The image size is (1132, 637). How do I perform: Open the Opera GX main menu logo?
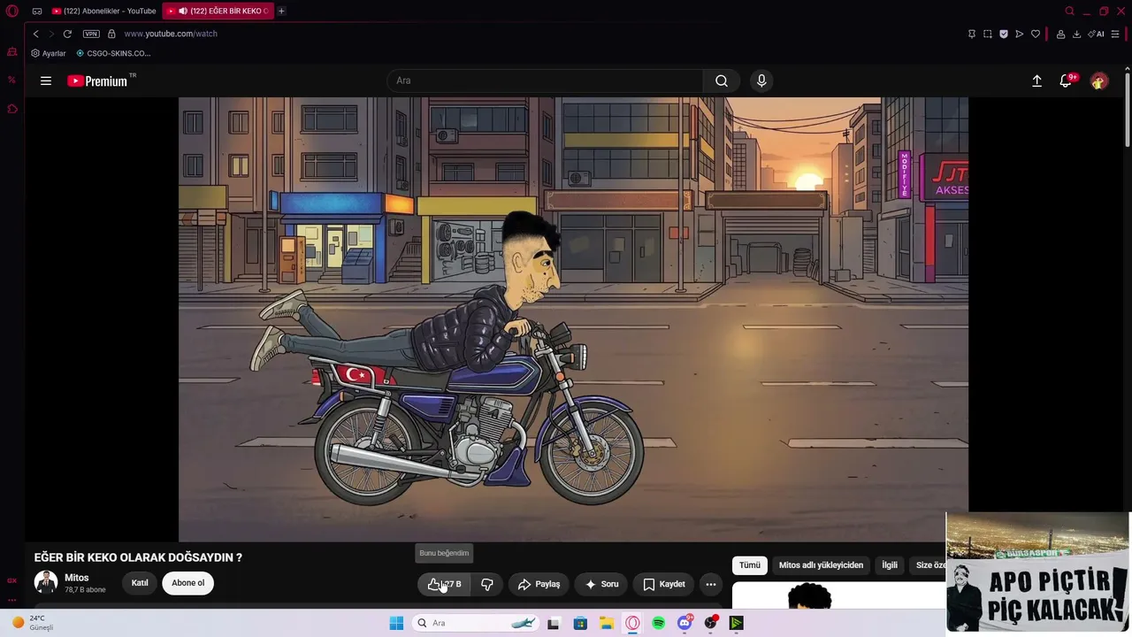point(12,12)
